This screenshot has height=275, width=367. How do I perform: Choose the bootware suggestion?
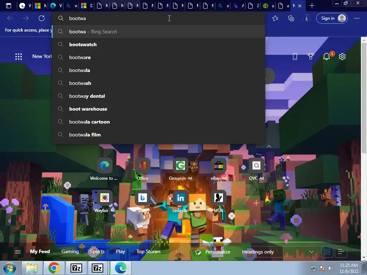pyautogui.click(x=158, y=57)
